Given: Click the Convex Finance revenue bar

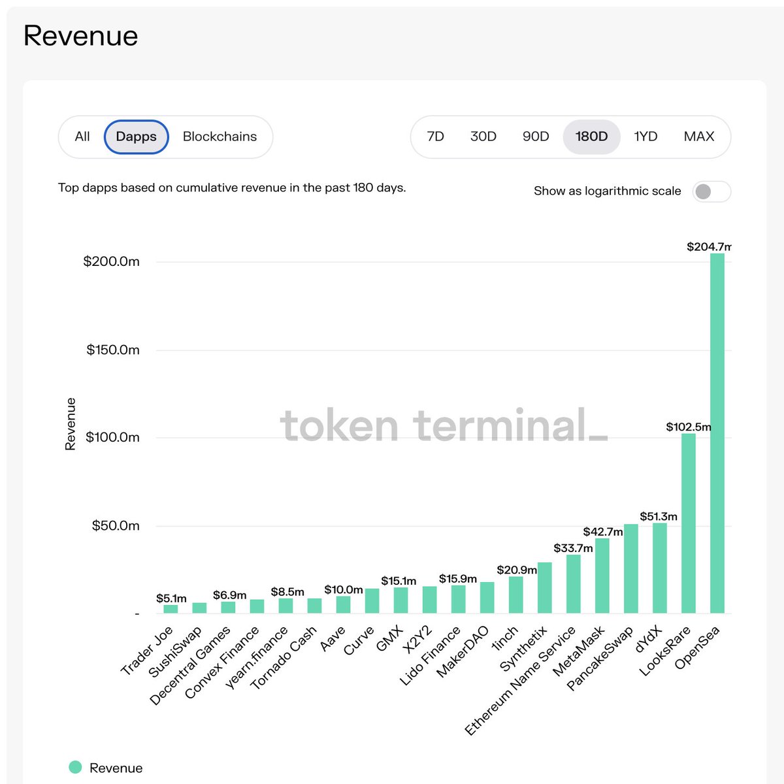Looking at the screenshot, I should (257, 606).
